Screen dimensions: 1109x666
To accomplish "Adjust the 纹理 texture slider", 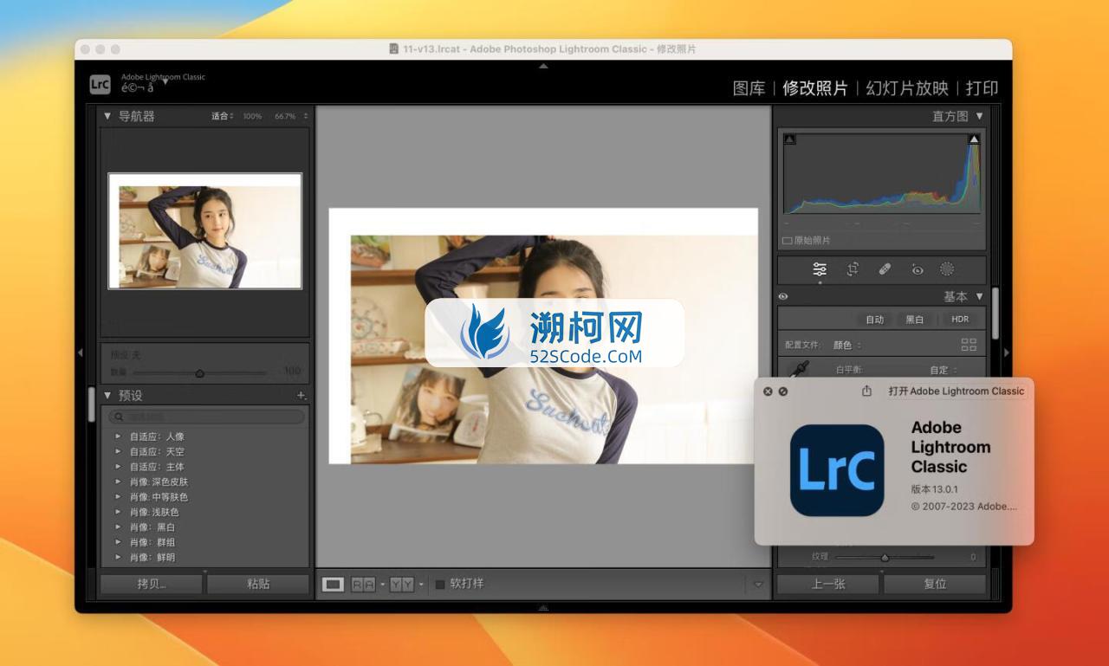I will pyautogui.click(x=885, y=557).
